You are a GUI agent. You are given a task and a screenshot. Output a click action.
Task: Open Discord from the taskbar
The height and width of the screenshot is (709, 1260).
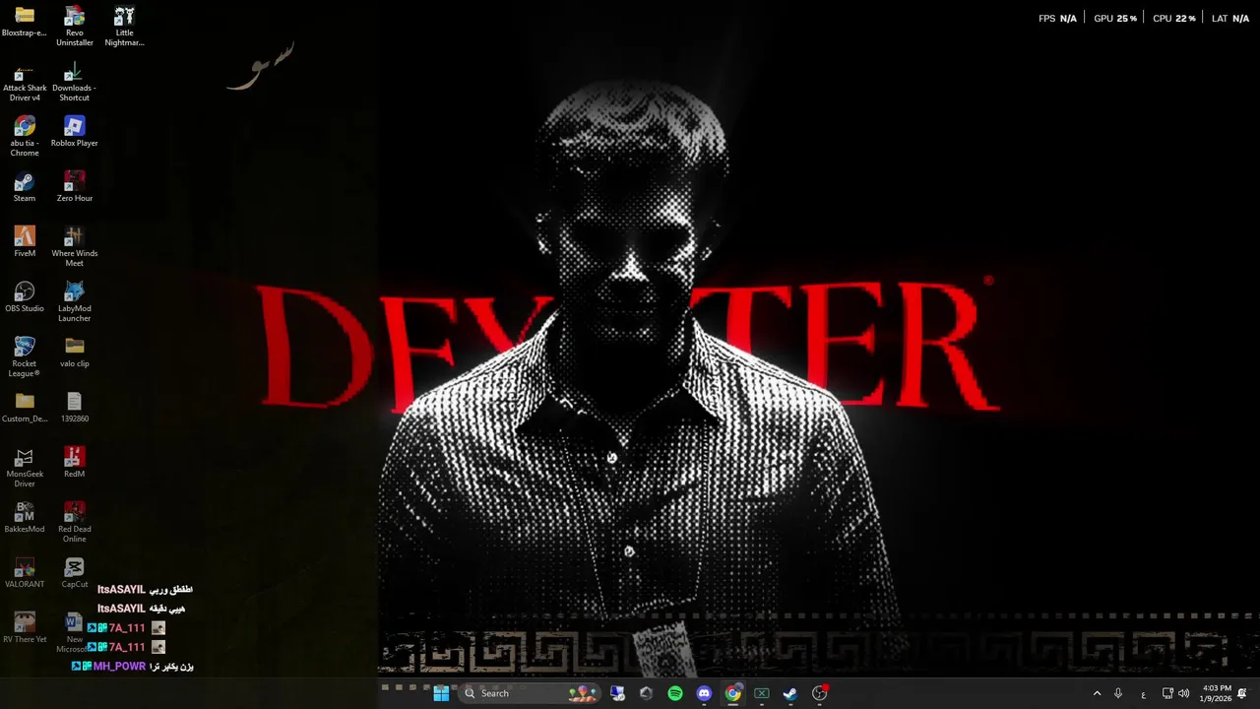tap(704, 693)
